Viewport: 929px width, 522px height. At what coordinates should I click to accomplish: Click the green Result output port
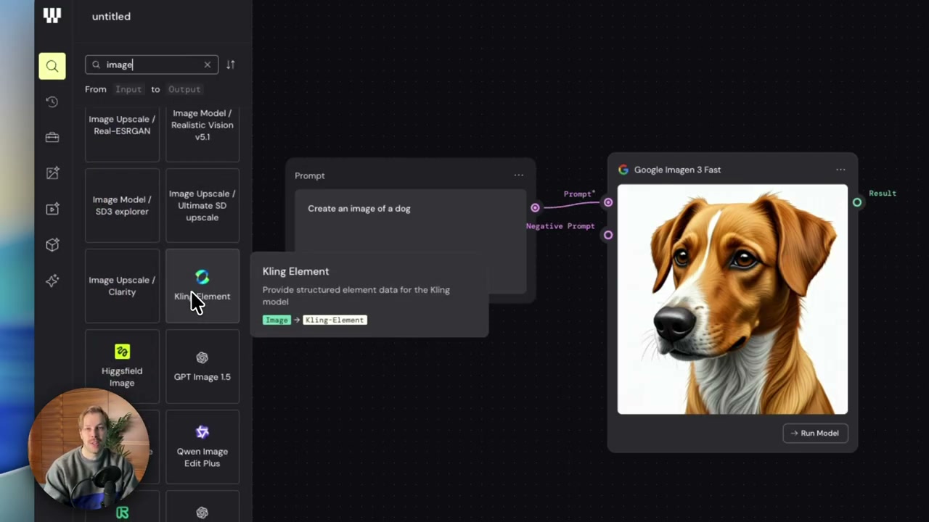tap(857, 202)
